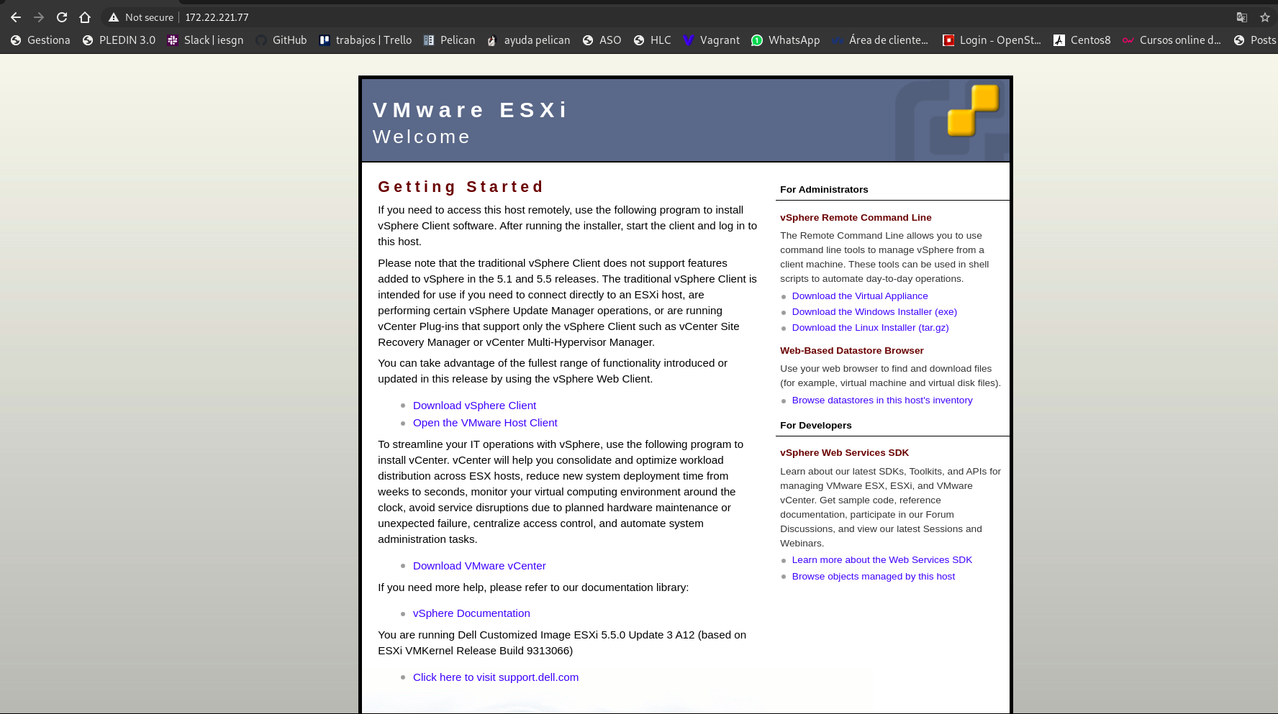
Task: Open the Centos8 bookmark
Action: click(x=1082, y=40)
